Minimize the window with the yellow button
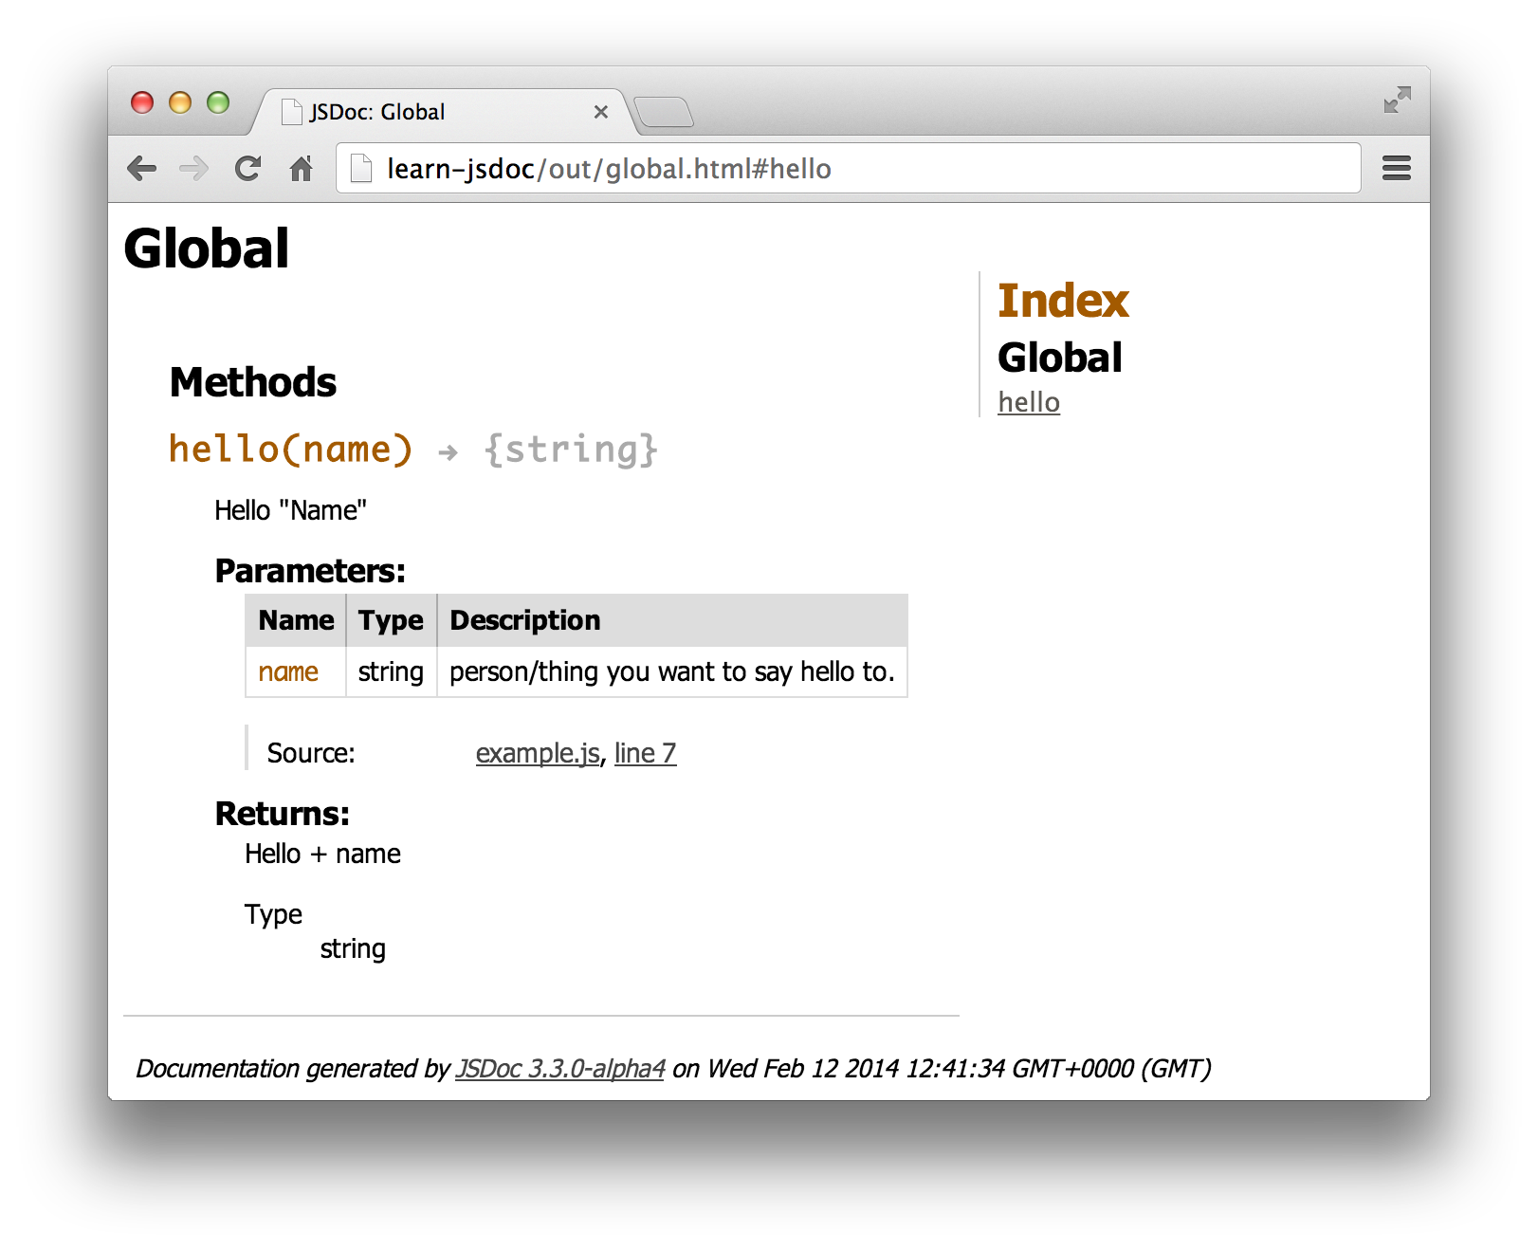 [x=180, y=103]
